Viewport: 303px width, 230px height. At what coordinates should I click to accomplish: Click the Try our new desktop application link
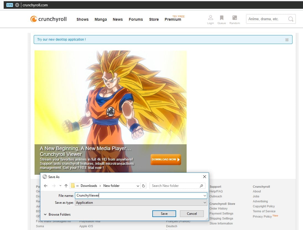[x=61, y=40]
